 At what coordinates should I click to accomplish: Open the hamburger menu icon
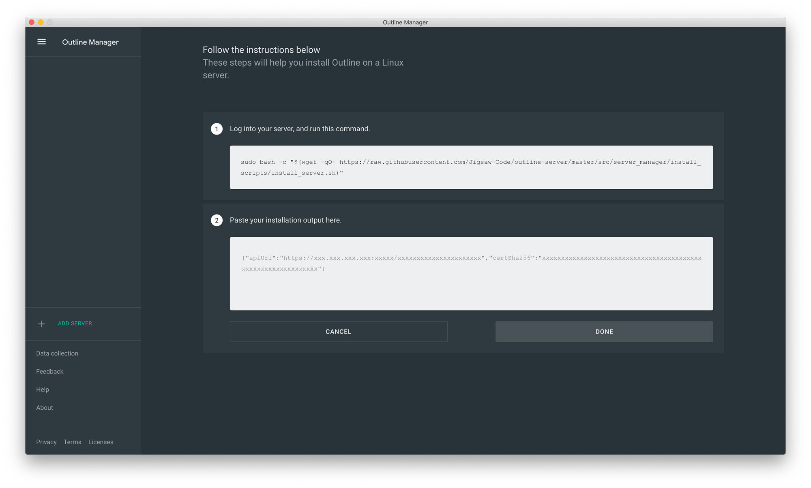point(41,42)
